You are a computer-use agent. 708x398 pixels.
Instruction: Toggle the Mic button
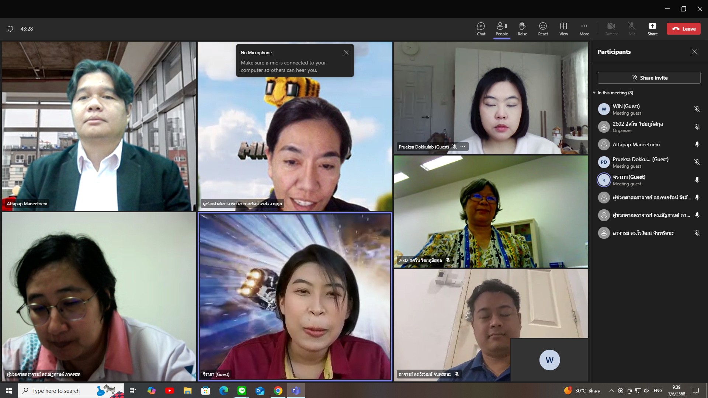click(x=632, y=29)
